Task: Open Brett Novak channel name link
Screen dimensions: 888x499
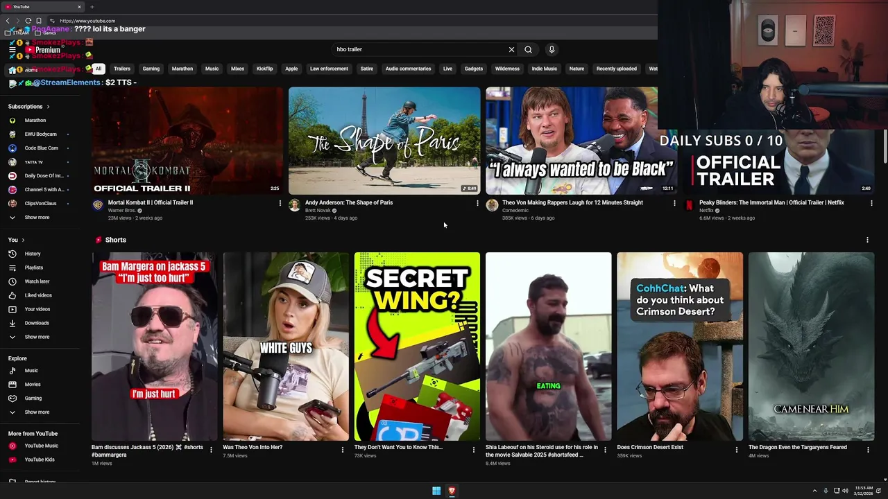Action: click(x=318, y=211)
